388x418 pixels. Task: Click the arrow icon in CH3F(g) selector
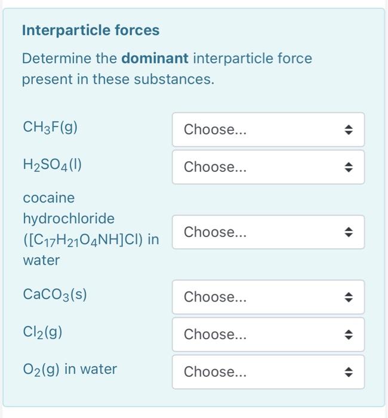click(x=350, y=130)
